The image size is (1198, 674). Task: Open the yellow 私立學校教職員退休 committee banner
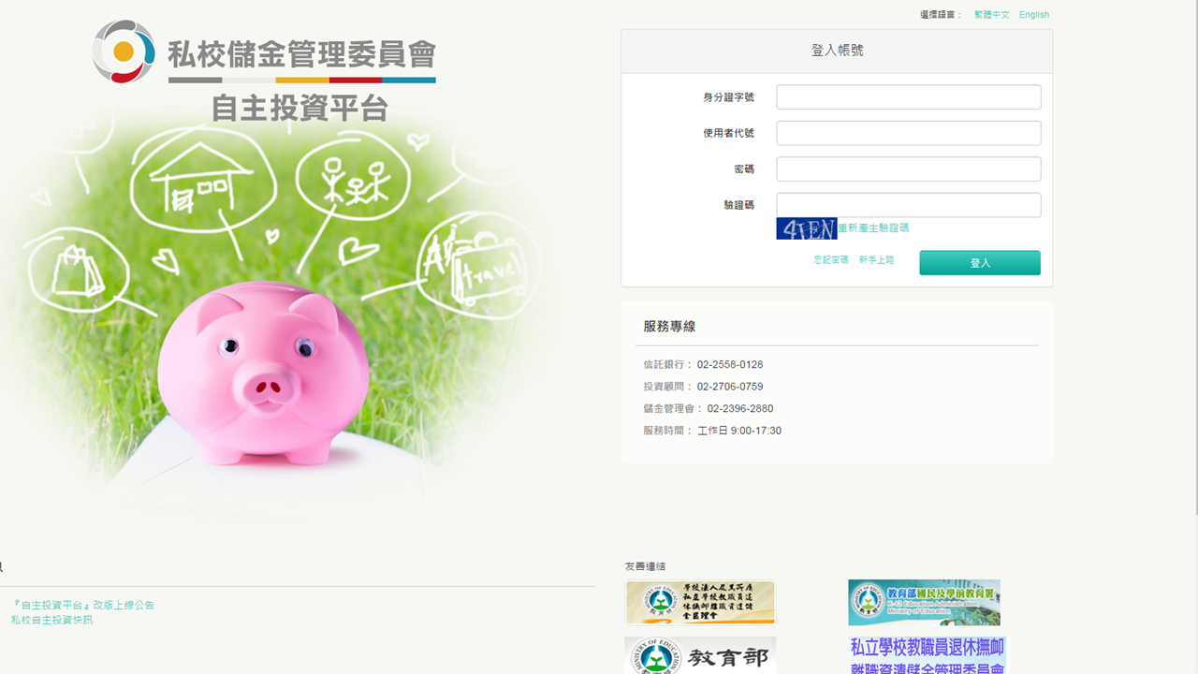(700, 602)
